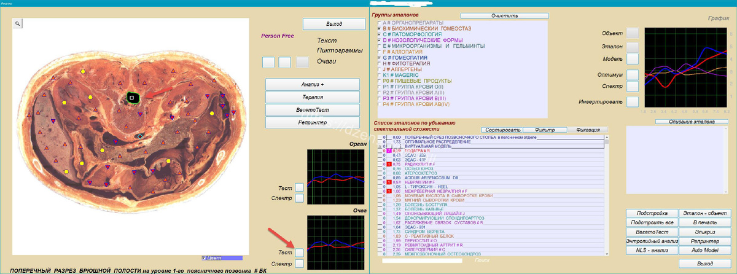Click the description text area under Описание эталона
Screen dimensions: 737x274
(677, 160)
